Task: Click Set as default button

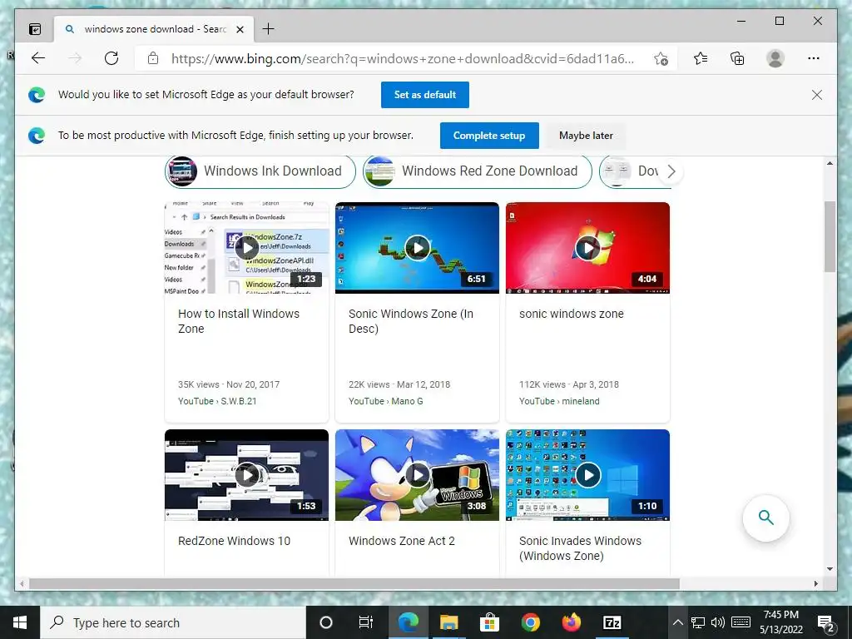Action: click(x=425, y=95)
